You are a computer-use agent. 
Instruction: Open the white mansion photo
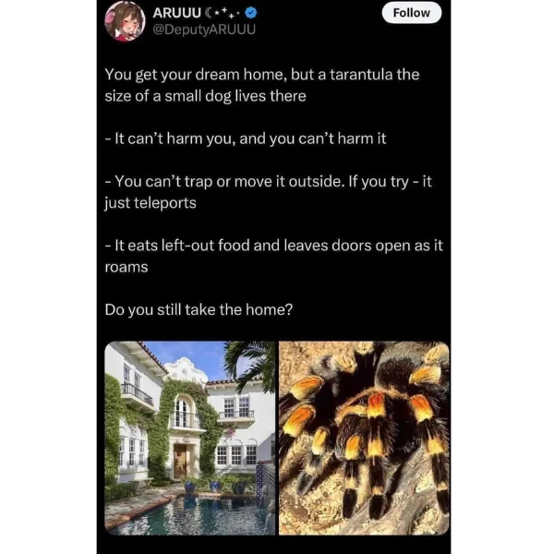189,438
